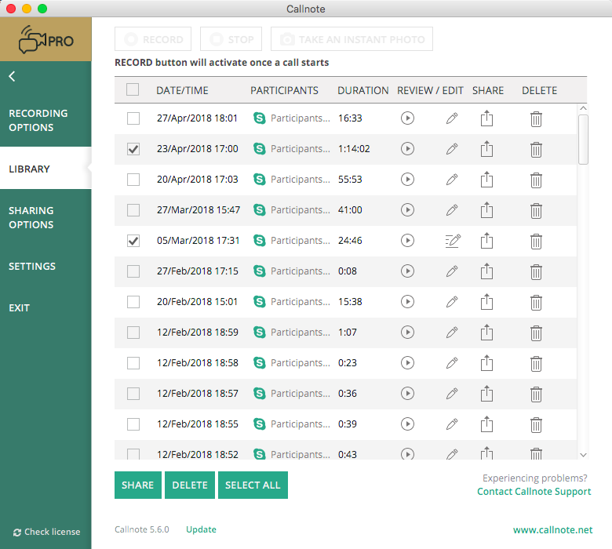The width and height of the screenshot is (612, 549).
Task: Check the 12/Feb/2018 18:59 row checkbox
Action: (133, 333)
